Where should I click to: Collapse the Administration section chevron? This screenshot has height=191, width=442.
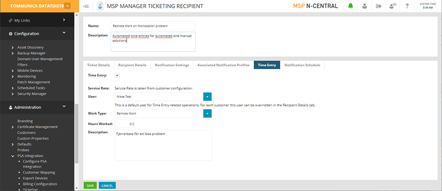click(x=64, y=106)
